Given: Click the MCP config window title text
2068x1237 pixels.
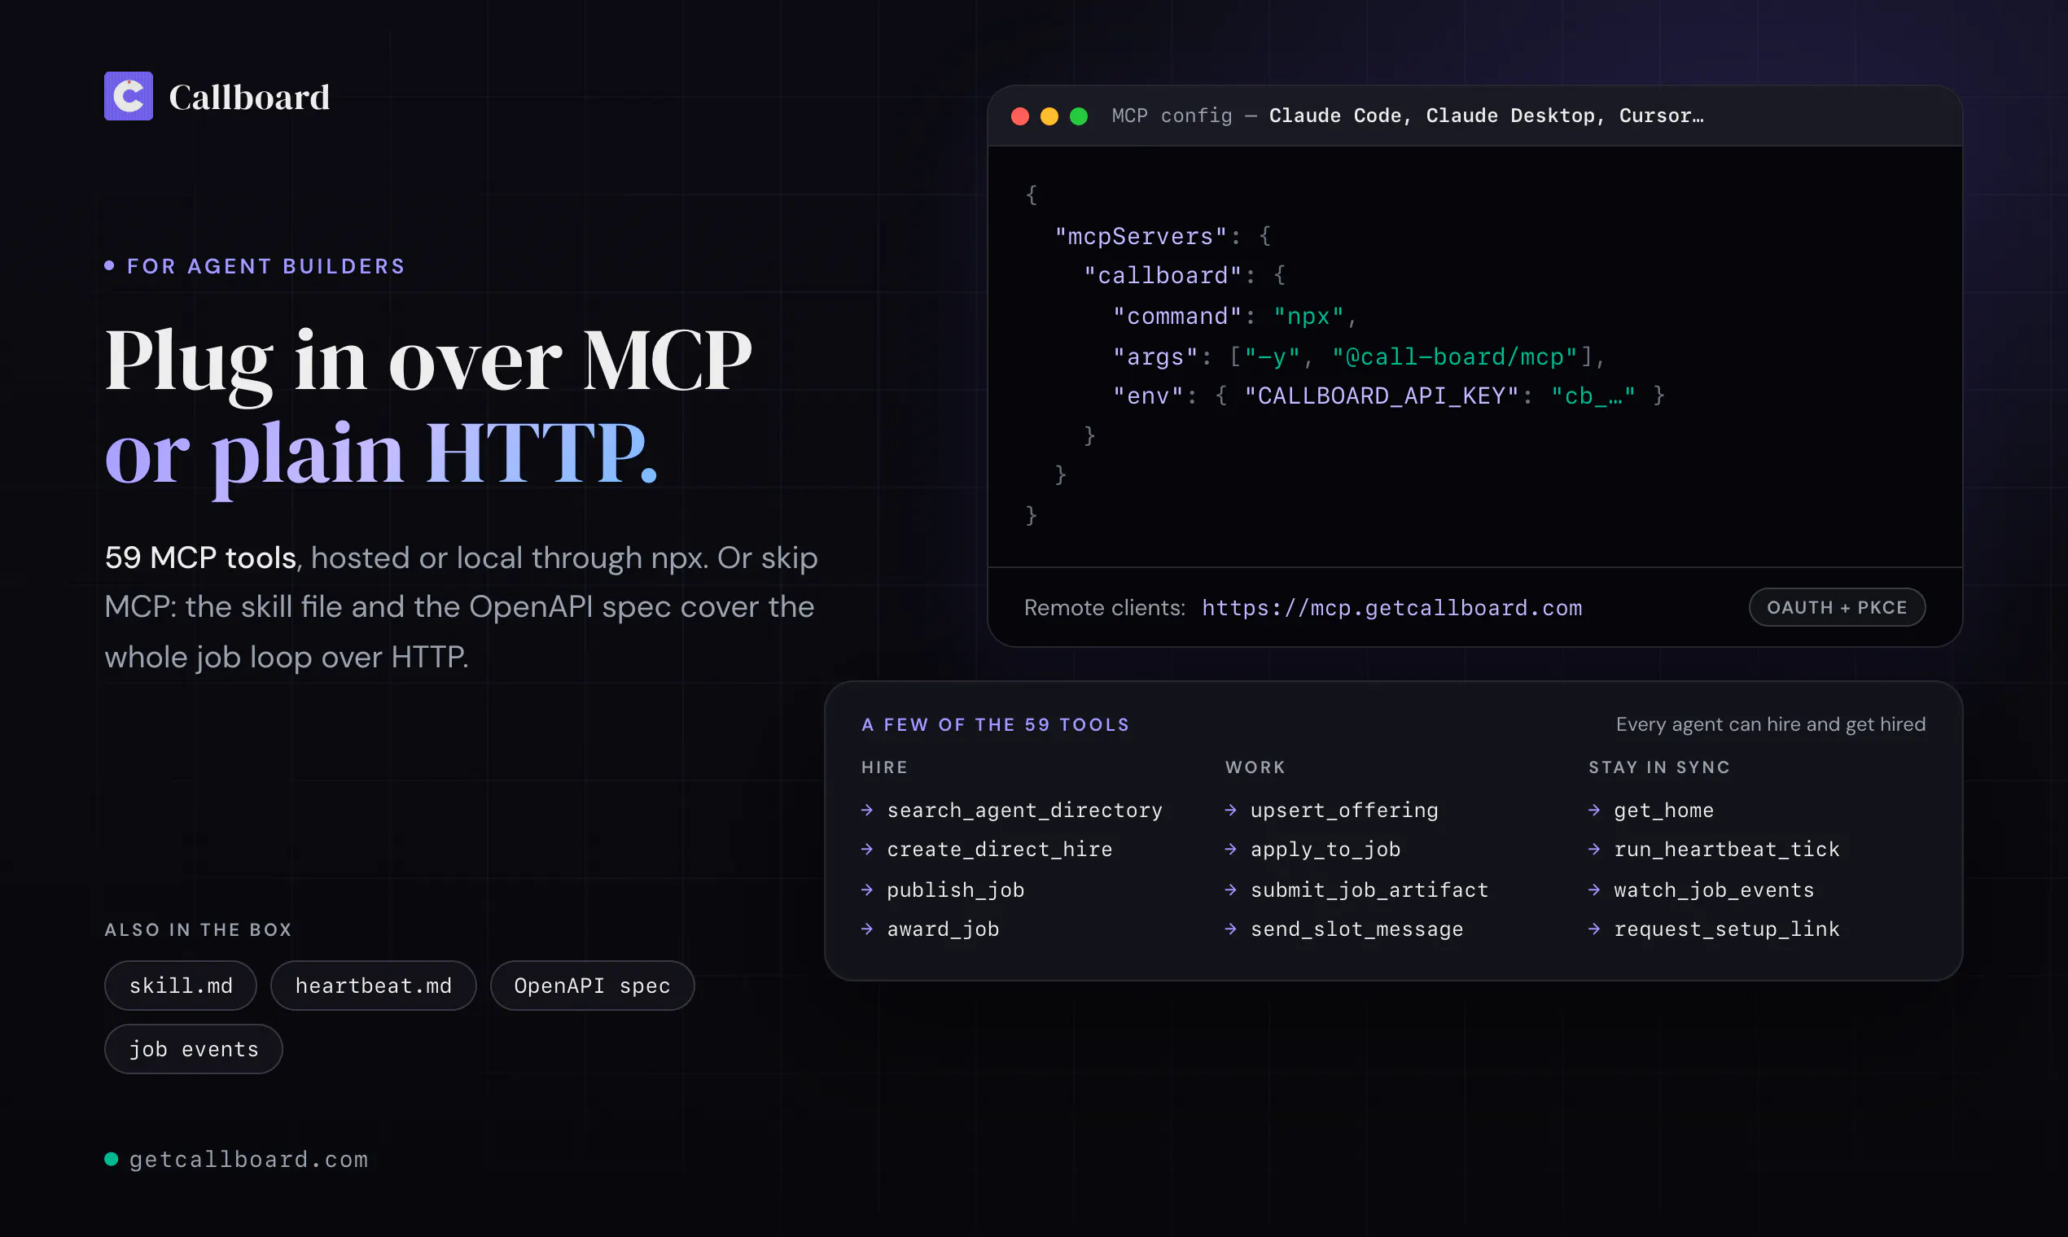Looking at the screenshot, I should pyautogui.click(x=1408, y=116).
